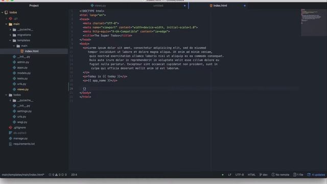
Task: Expand __pycache__ folder inside todos package
Action: [x=10, y=100]
